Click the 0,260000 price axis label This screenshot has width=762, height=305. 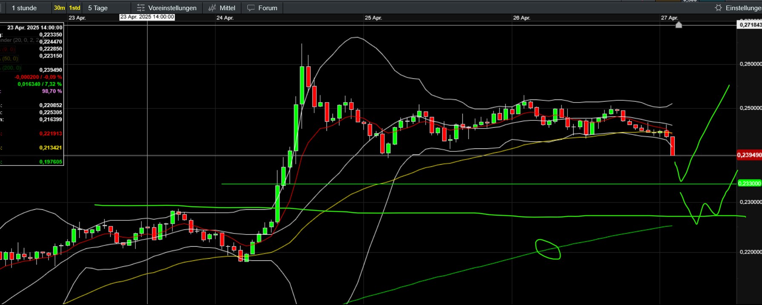click(751, 64)
